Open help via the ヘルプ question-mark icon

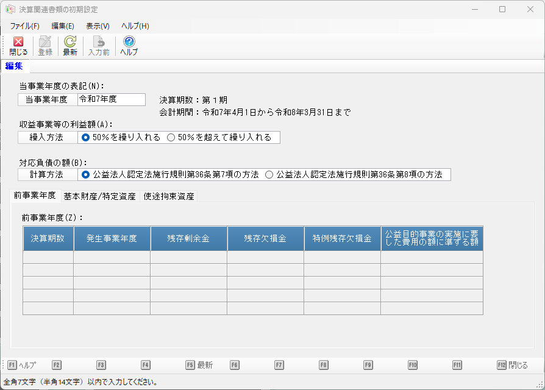[x=129, y=42]
